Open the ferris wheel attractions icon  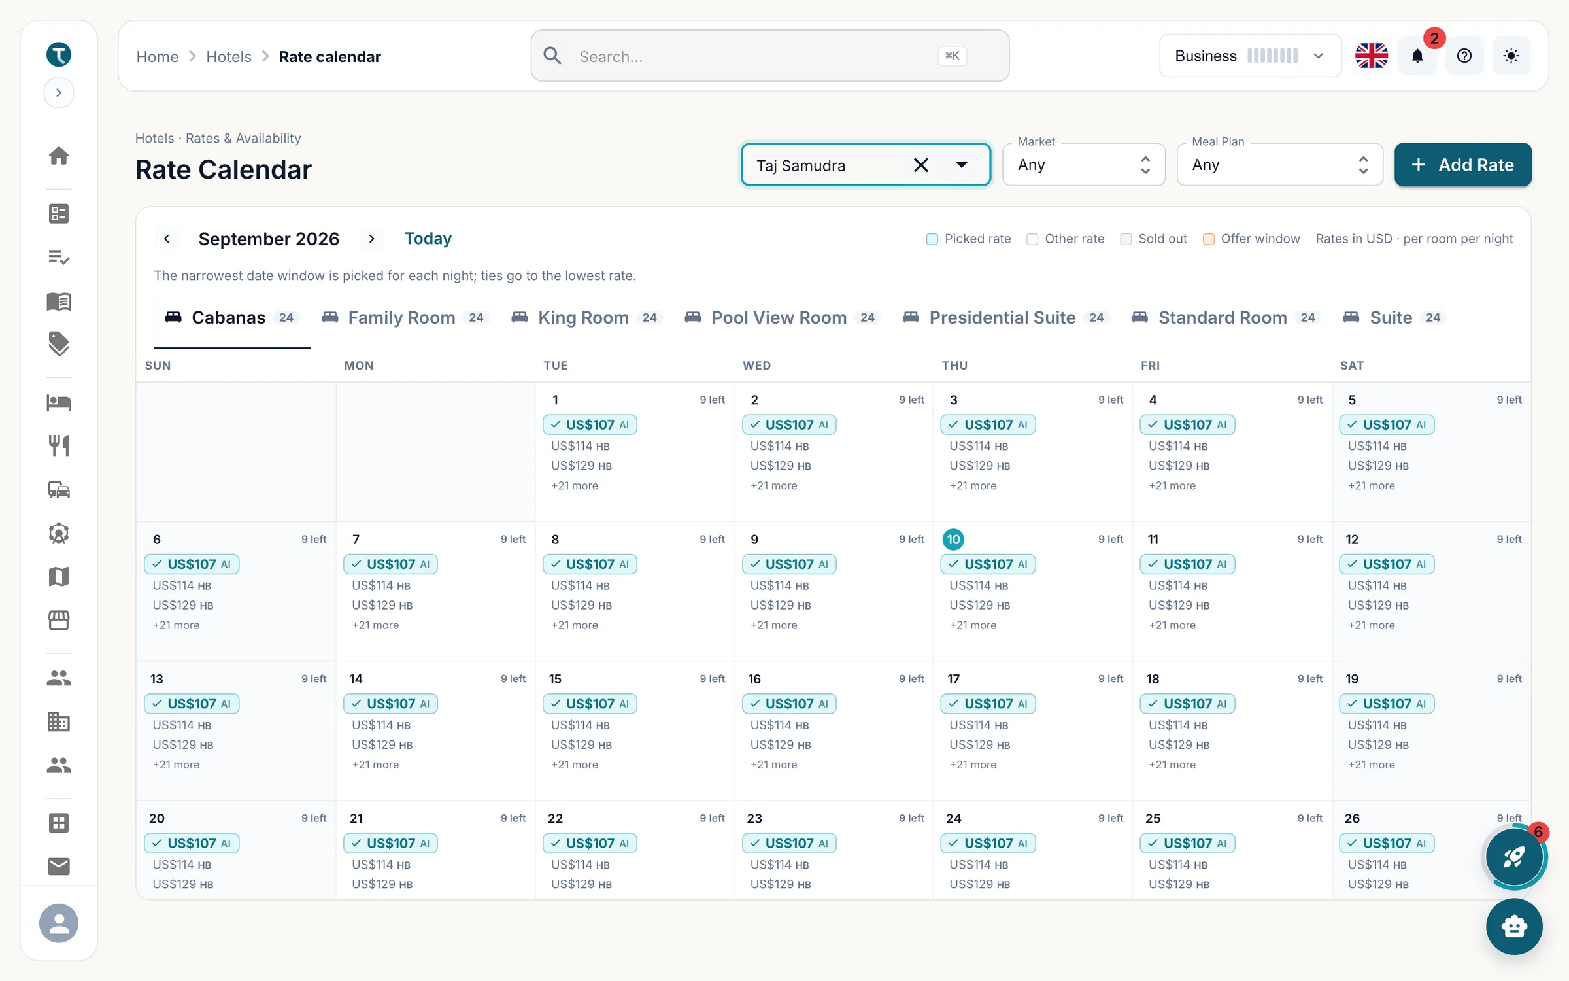pyautogui.click(x=59, y=533)
